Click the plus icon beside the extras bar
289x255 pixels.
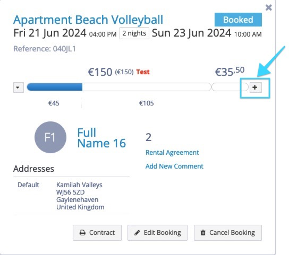tap(256, 87)
